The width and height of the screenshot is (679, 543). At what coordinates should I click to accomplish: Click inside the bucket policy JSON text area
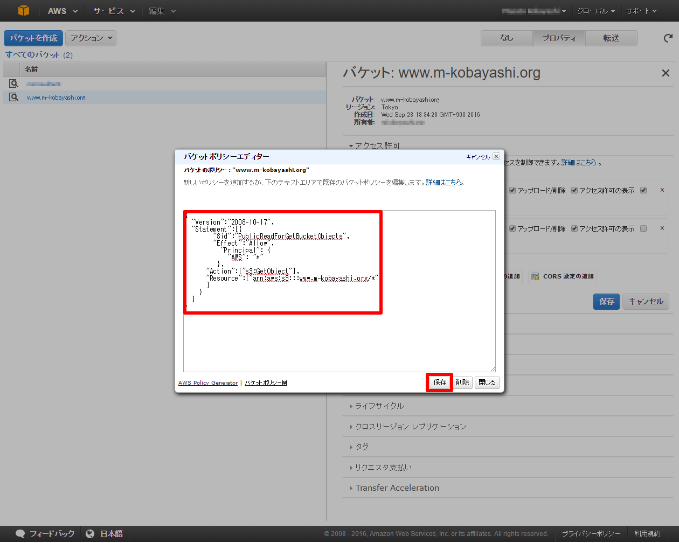point(339,291)
